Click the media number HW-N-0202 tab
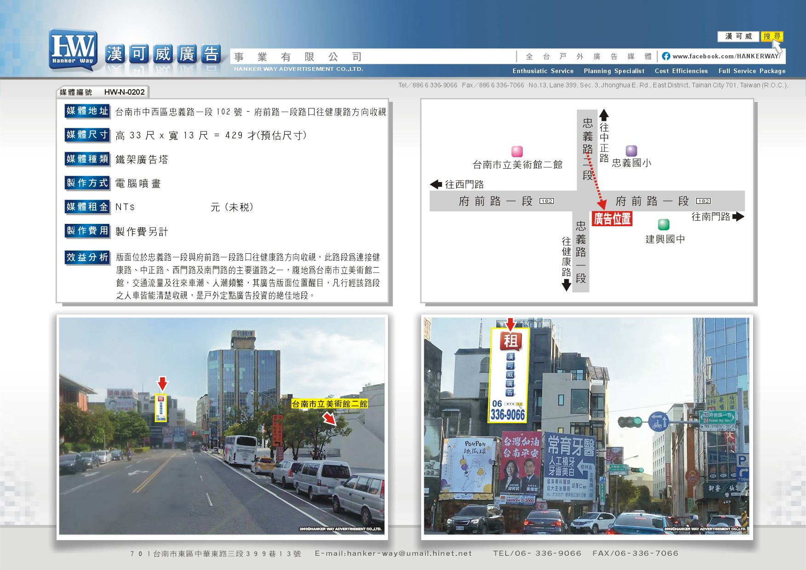 102,92
